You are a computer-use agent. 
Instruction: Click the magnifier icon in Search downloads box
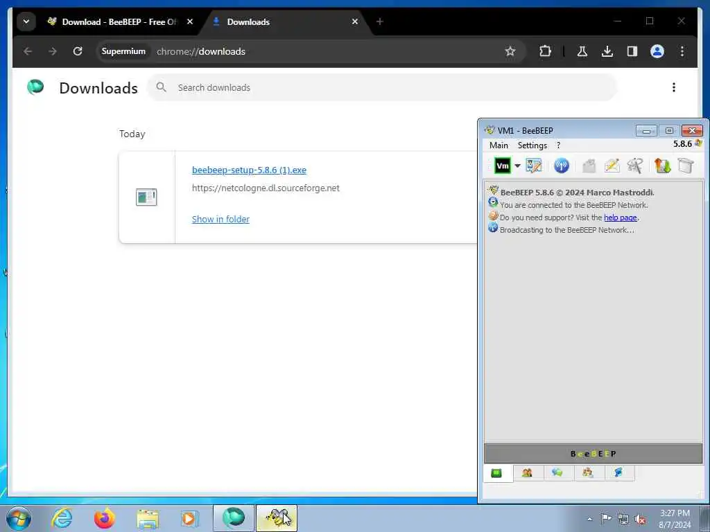[x=161, y=87]
